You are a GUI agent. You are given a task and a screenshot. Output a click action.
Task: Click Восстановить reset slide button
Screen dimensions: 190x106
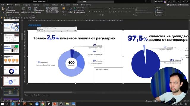click(x=39, y=10)
